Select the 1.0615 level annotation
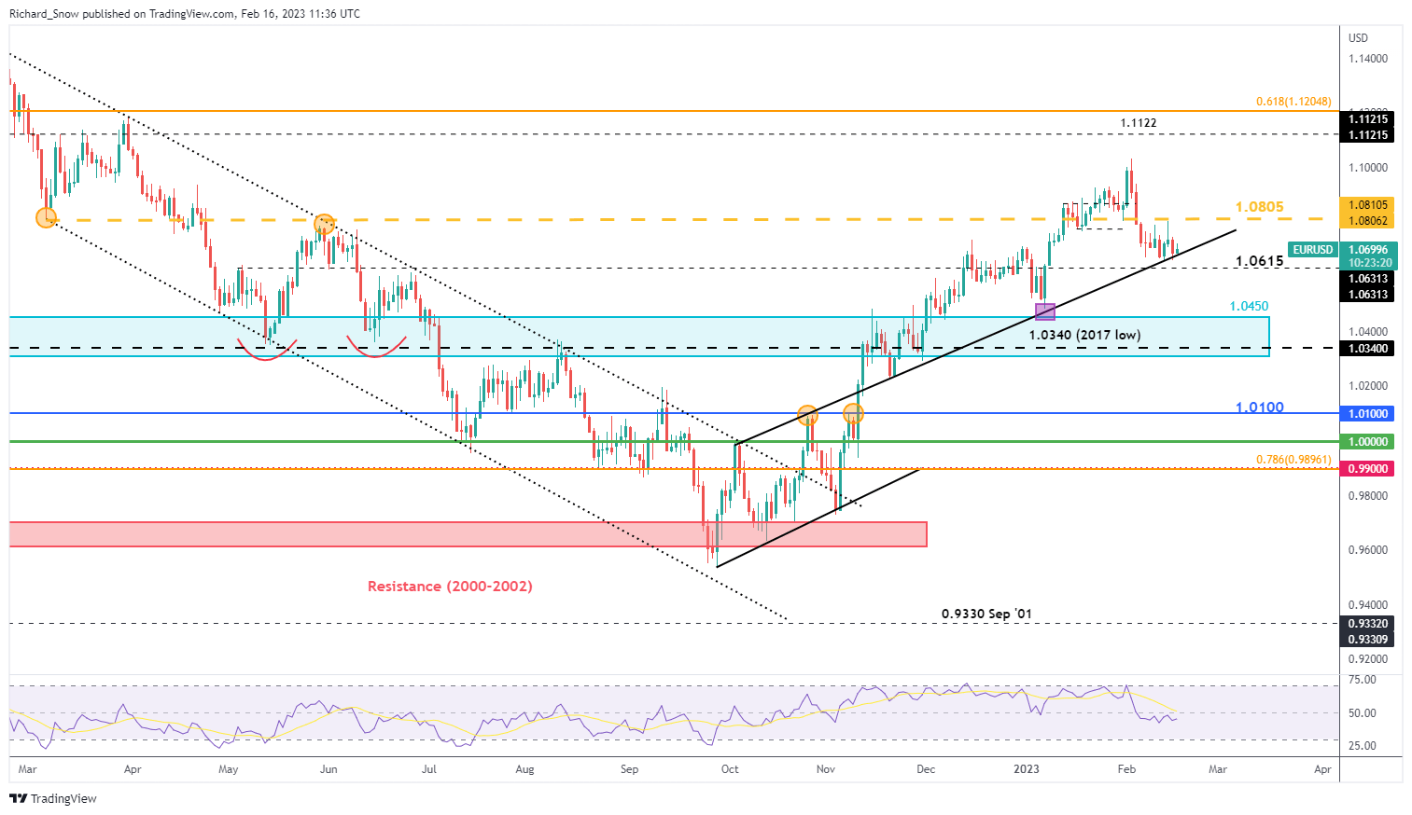The height and width of the screenshot is (815, 1412). tap(1259, 261)
